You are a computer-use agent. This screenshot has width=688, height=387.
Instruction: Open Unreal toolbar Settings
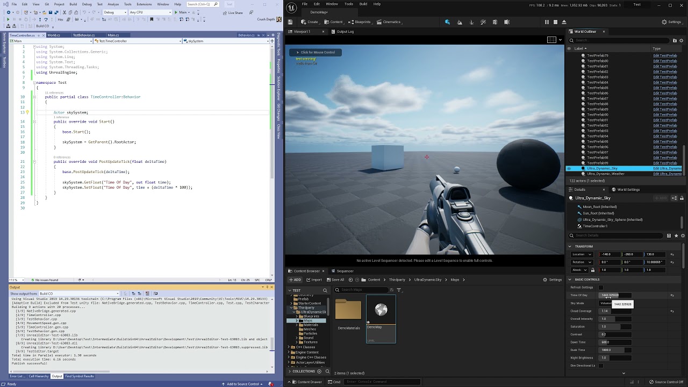pyautogui.click(x=671, y=22)
